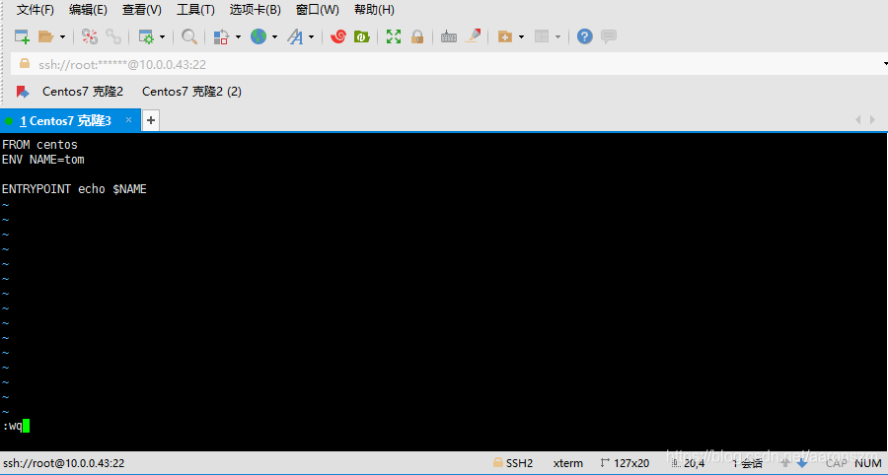Click the NUM indicator in status bar
Image resolution: width=888 pixels, height=475 pixels.
pos(868,464)
